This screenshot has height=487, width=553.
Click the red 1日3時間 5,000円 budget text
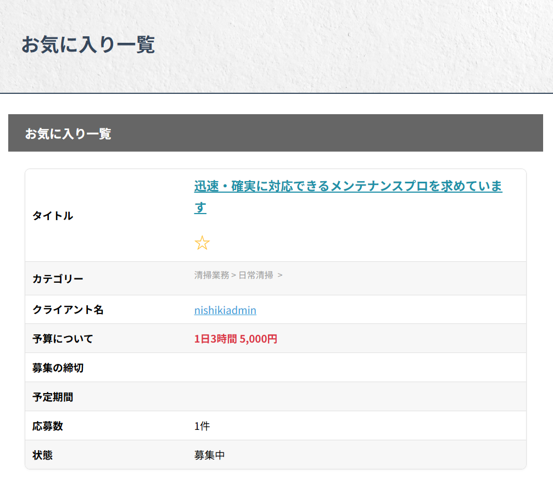(x=236, y=339)
